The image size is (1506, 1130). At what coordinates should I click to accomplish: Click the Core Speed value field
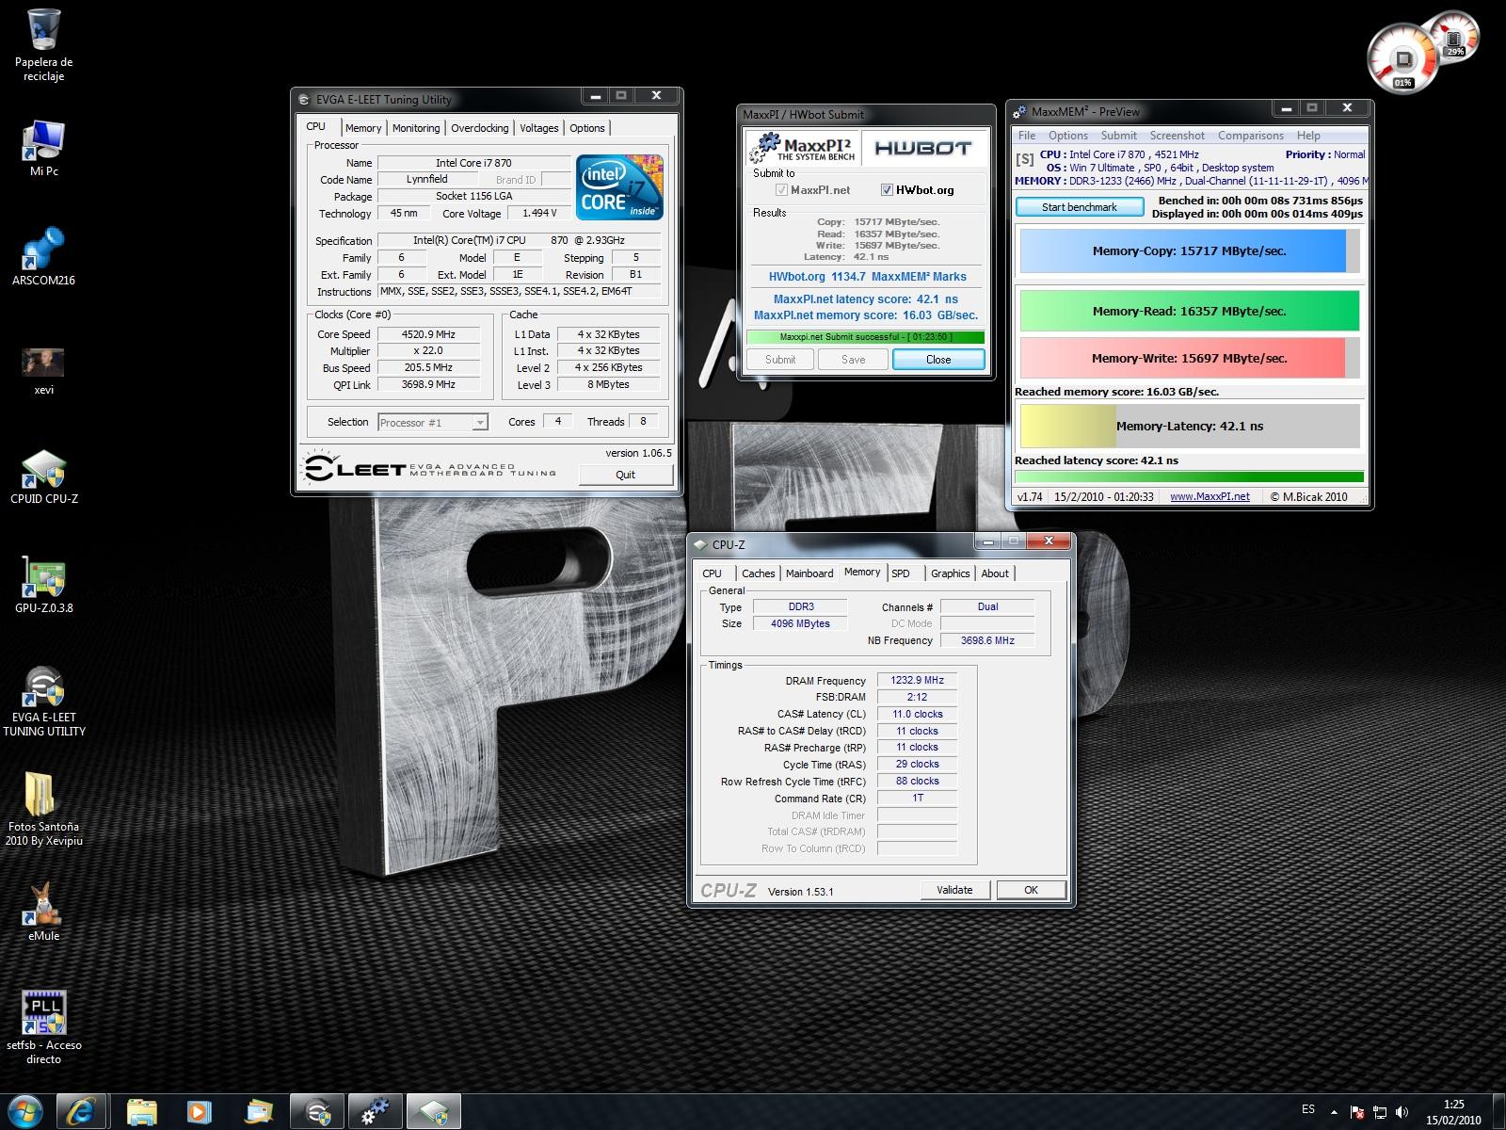pos(428,334)
